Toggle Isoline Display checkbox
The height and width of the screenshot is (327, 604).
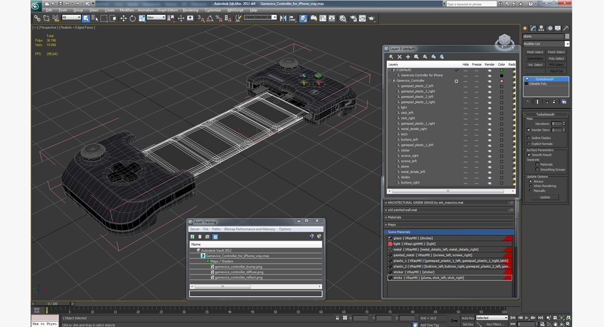[529, 138]
